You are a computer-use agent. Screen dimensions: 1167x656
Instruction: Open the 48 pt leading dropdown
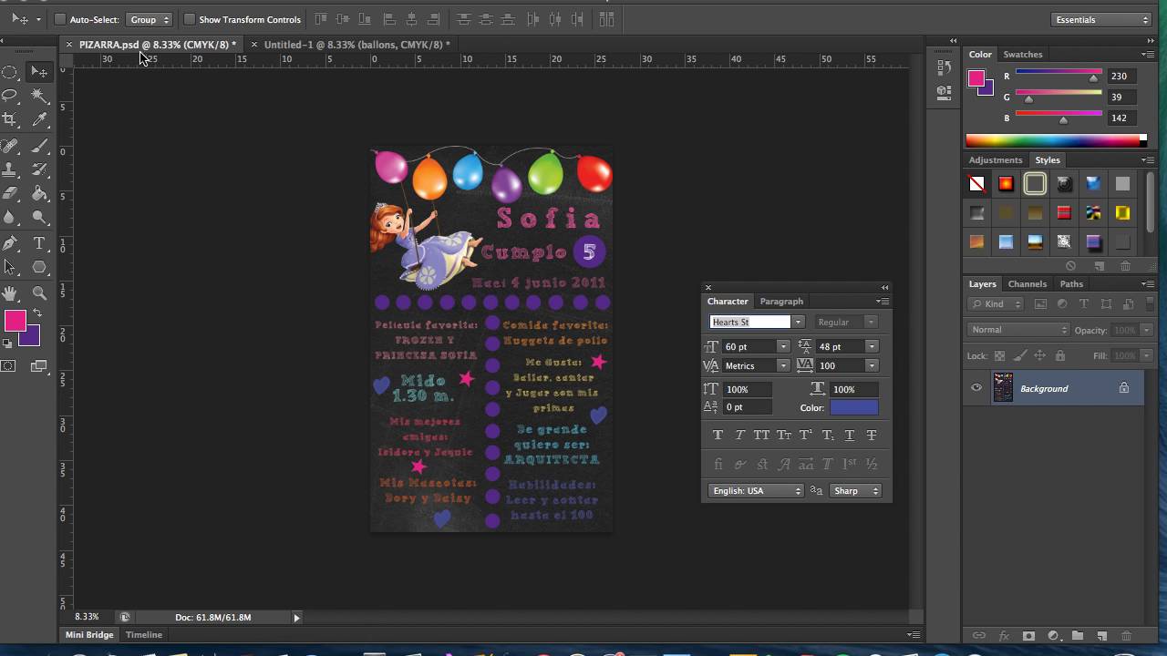(872, 346)
